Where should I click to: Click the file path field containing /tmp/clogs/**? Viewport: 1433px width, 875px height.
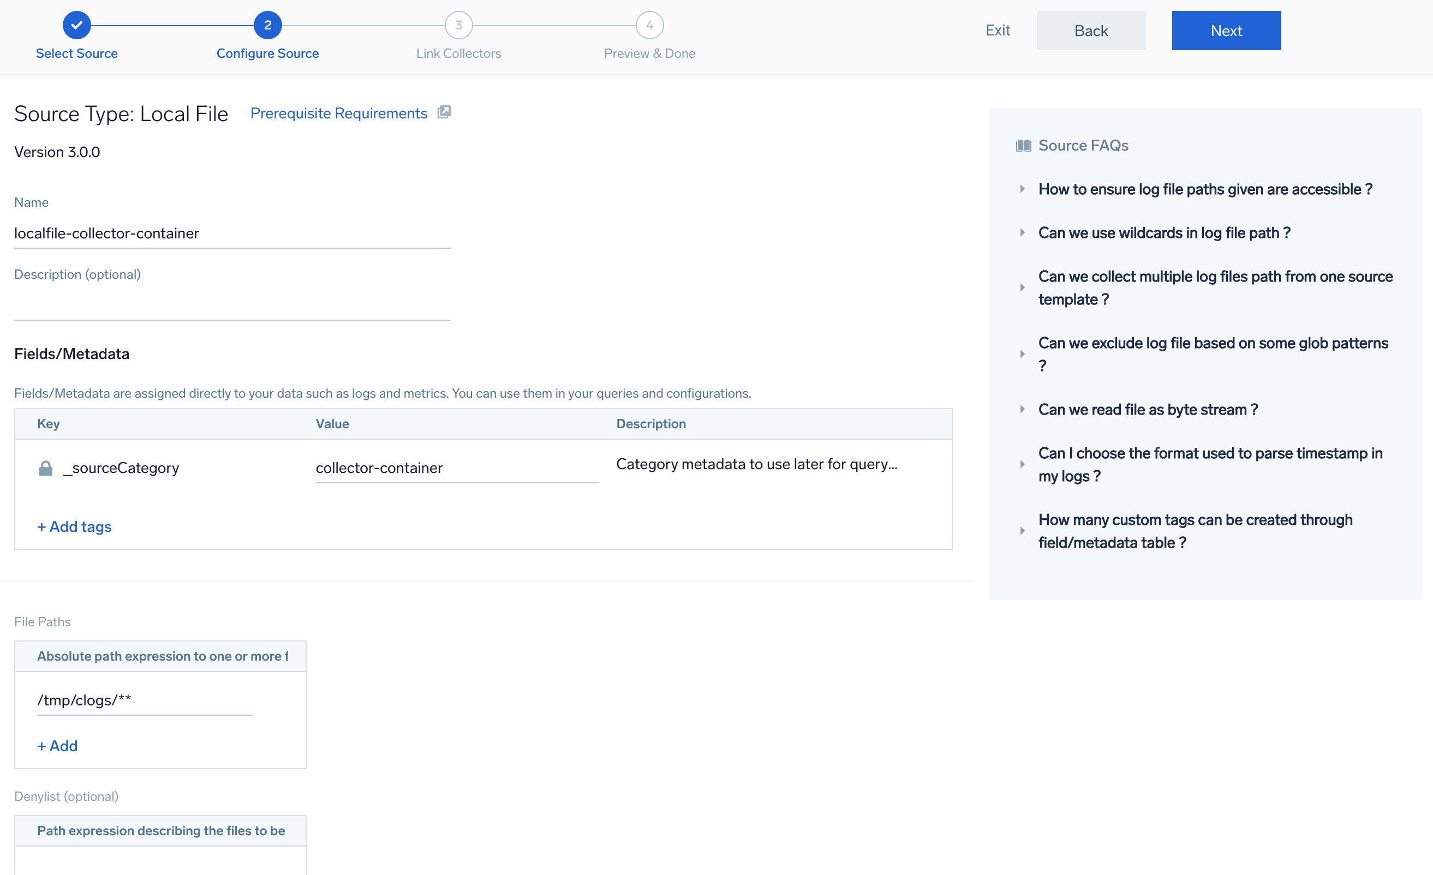click(144, 700)
